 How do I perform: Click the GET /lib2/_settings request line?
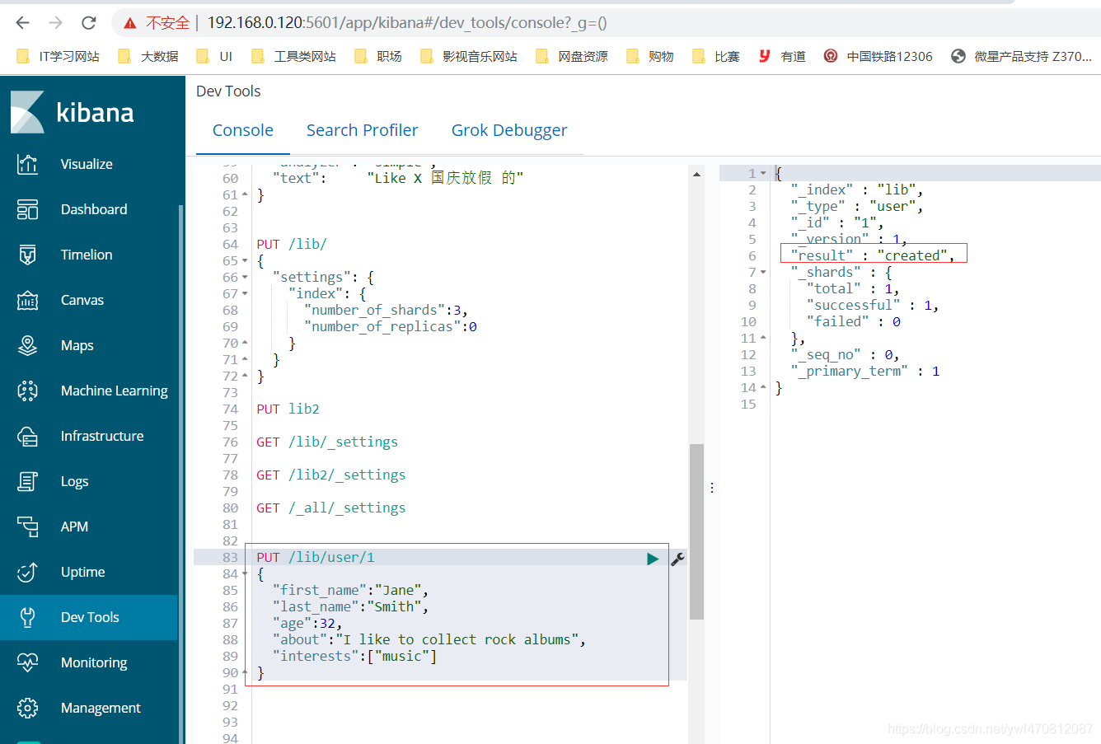click(331, 475)
